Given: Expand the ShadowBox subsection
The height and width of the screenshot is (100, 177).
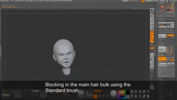Looking at the screenshot, I should point(162,43).
